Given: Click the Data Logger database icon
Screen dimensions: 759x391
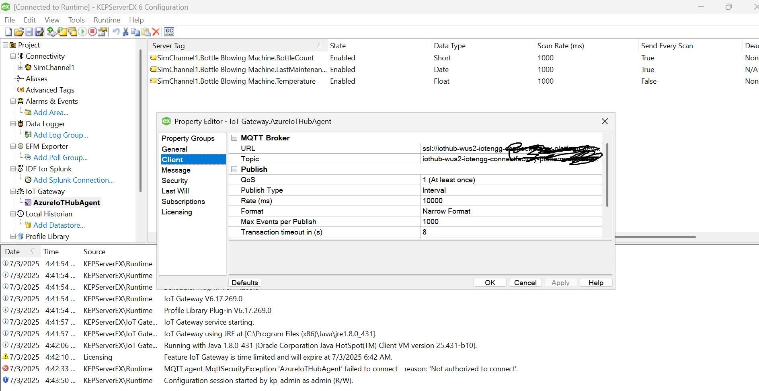Looking at the screenshot, I should 21,124.
